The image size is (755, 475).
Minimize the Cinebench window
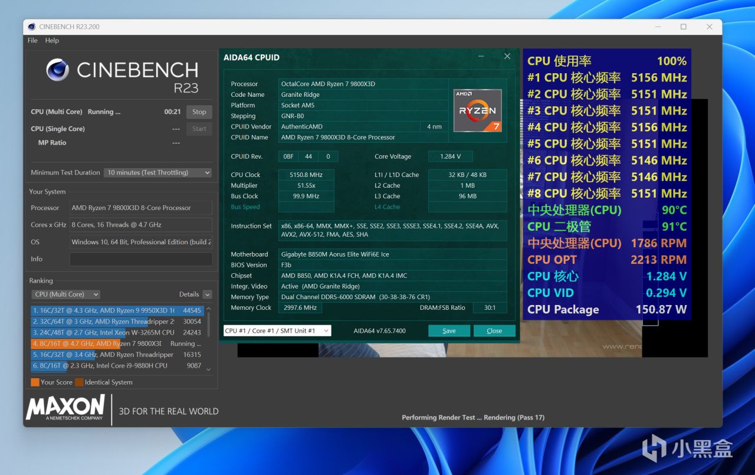657,27
